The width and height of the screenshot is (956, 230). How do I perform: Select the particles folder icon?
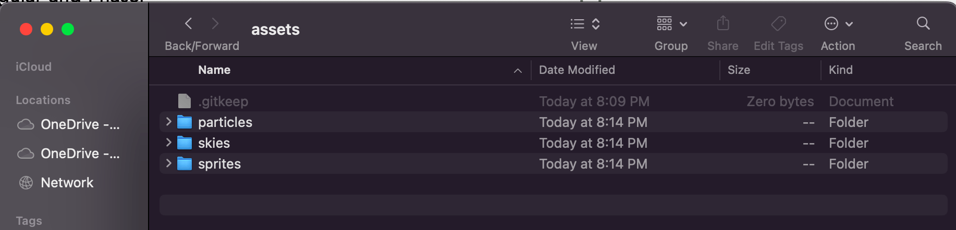coord(185,122)
